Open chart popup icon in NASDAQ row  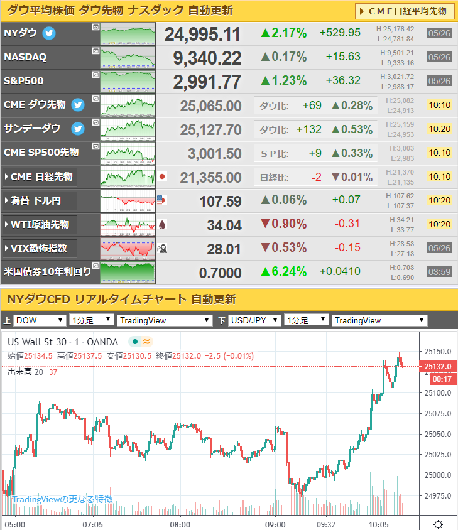click(95, 51)
